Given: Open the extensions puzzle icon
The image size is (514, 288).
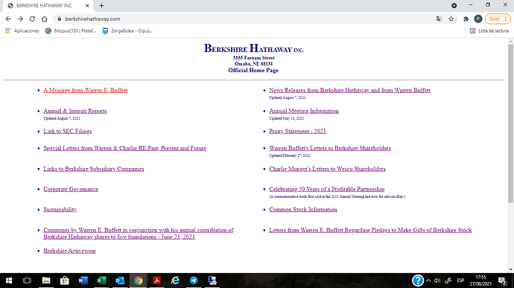Looking at the screenshot, I should point(466,19).
